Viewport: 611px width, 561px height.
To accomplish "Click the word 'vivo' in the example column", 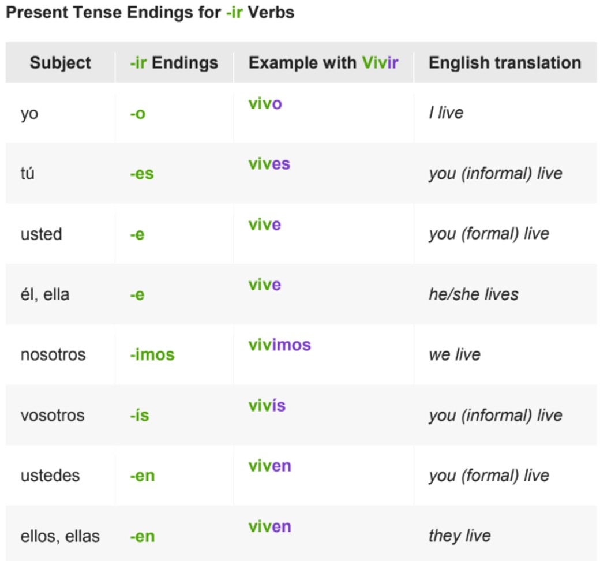I will pyautogui.click(x=265, y=104).
